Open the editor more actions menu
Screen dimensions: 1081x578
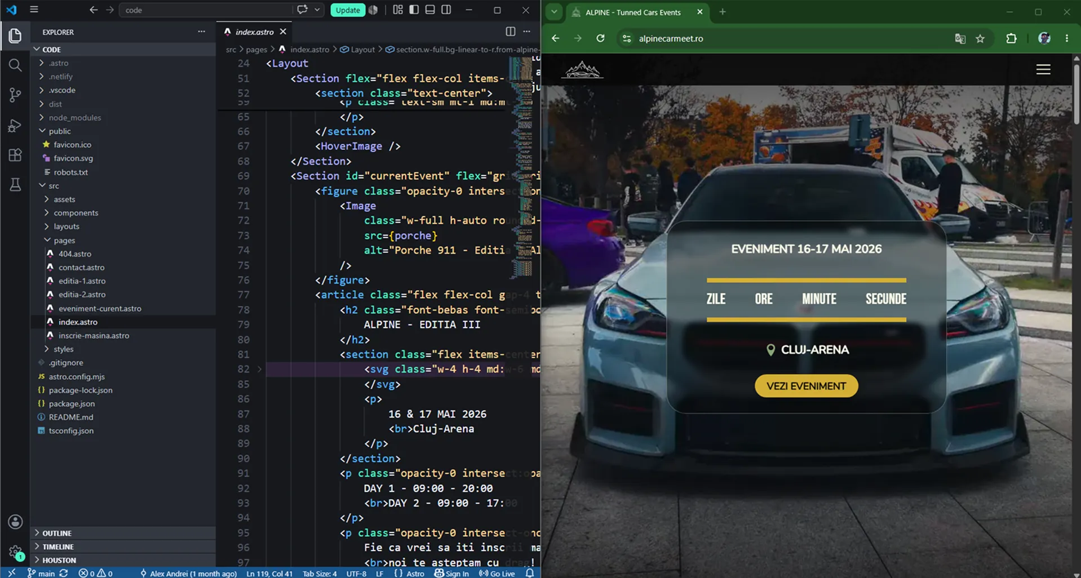(527, 32)
